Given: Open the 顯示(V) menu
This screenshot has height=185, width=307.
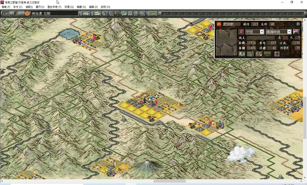Looking at the screenshot, I should point(40,7).
